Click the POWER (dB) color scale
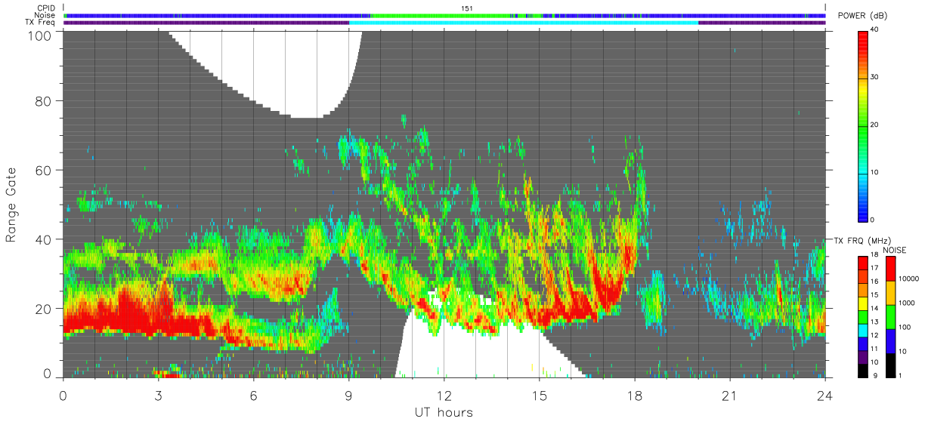This screenshot has width=928, height=428. tap(863, 125)
